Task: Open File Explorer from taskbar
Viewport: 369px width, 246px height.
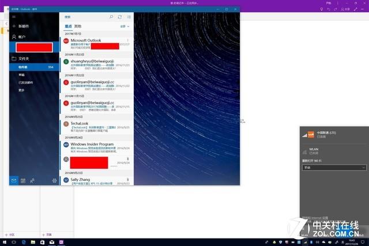Action: 33,242
